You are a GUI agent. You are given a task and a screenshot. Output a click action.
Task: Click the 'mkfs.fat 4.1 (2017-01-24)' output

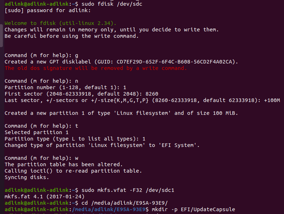[x=44, y=197]
